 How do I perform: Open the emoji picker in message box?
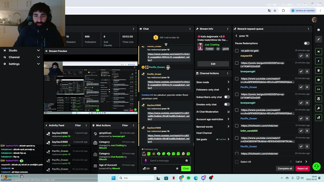(187, 161)
